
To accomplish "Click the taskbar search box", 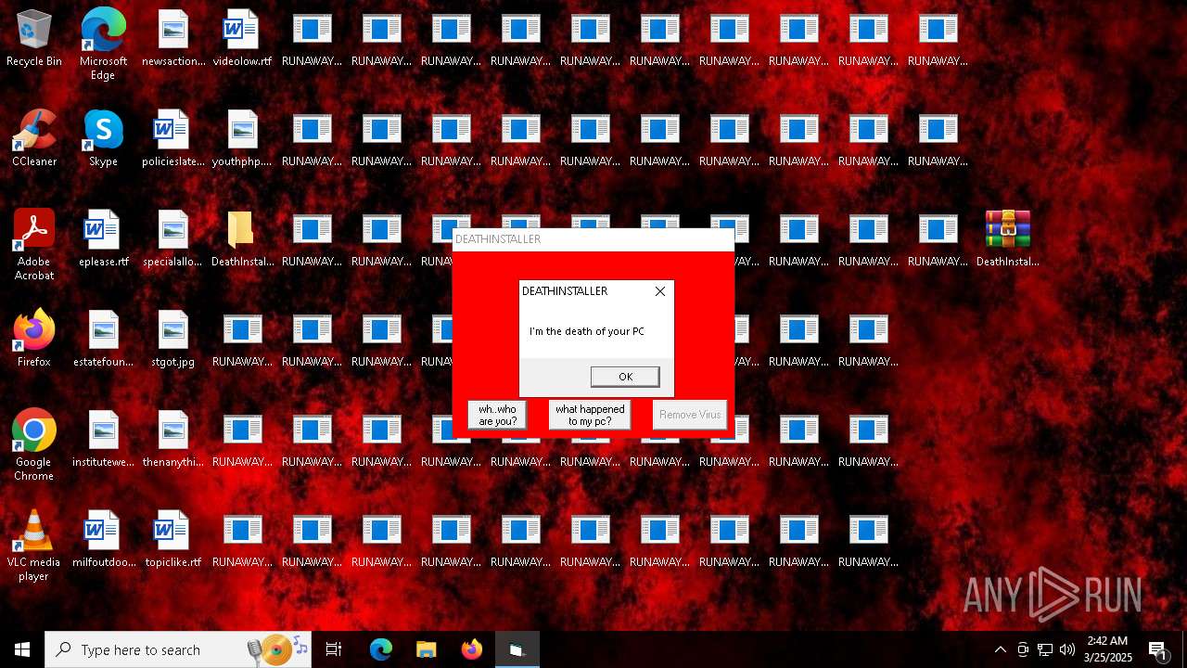I will (x=178, y=649).
